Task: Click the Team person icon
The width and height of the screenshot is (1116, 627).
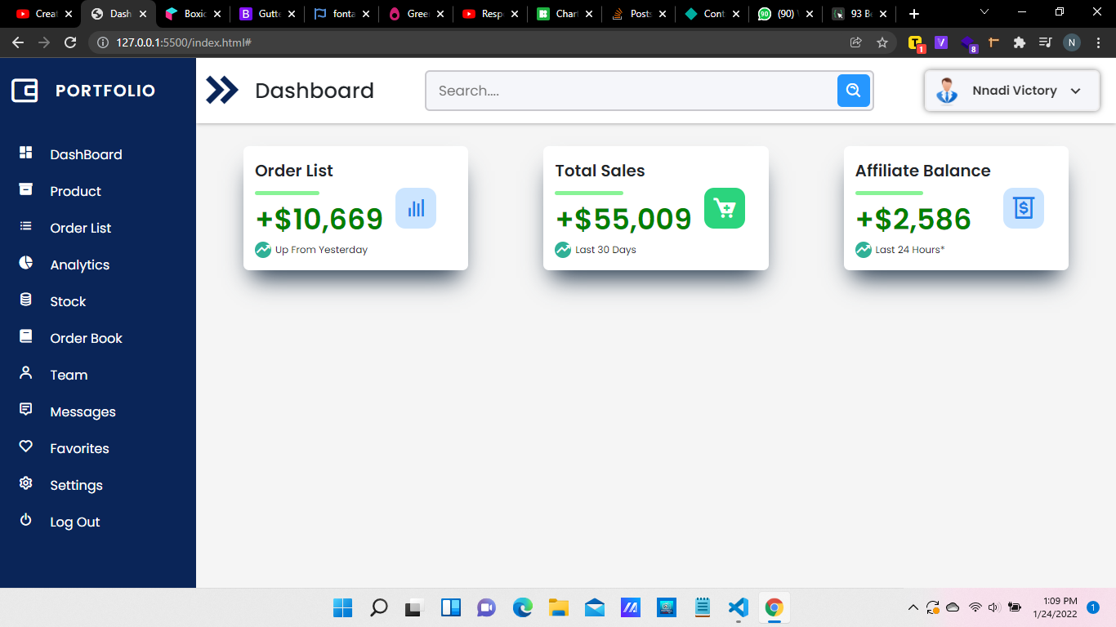Action: click(x=26, y=373)
